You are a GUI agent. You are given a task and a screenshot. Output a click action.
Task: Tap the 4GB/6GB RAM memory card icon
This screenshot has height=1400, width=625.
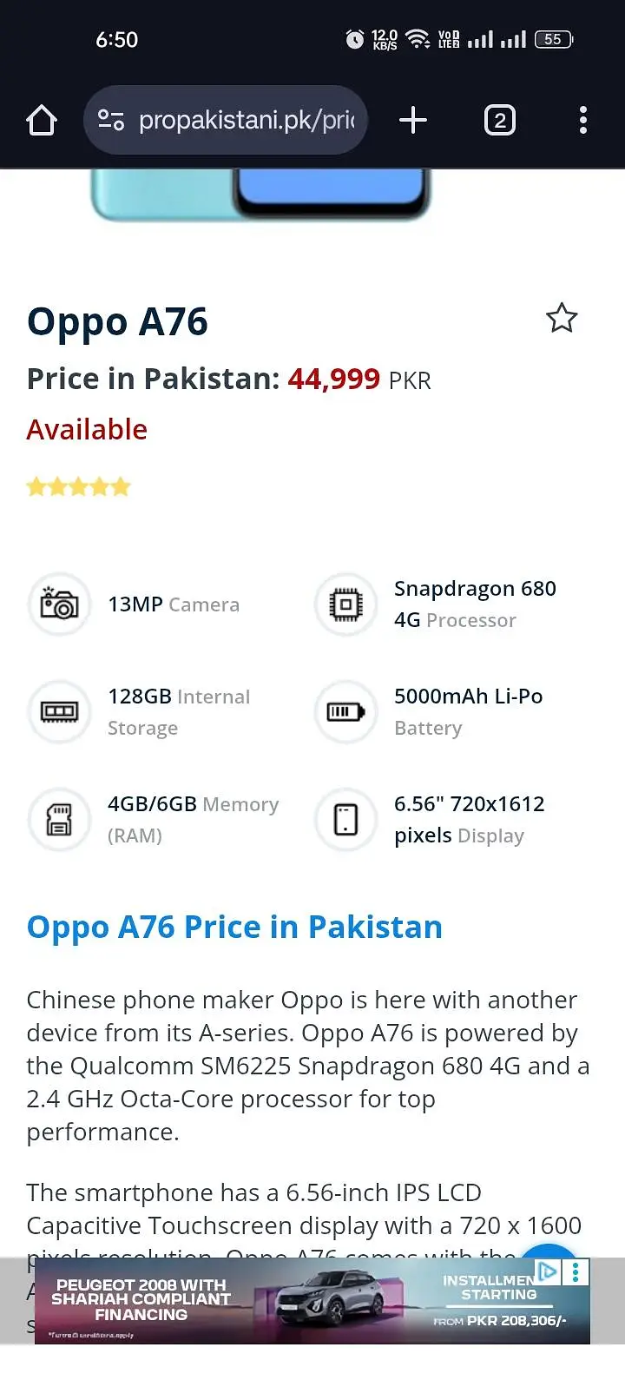[x=59, y=819]
